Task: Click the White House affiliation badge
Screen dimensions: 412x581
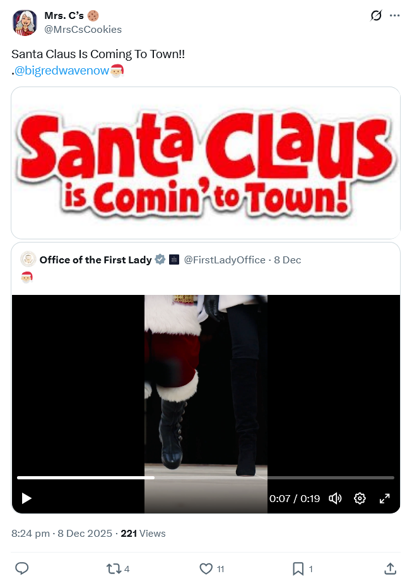Action: [174, 260]
